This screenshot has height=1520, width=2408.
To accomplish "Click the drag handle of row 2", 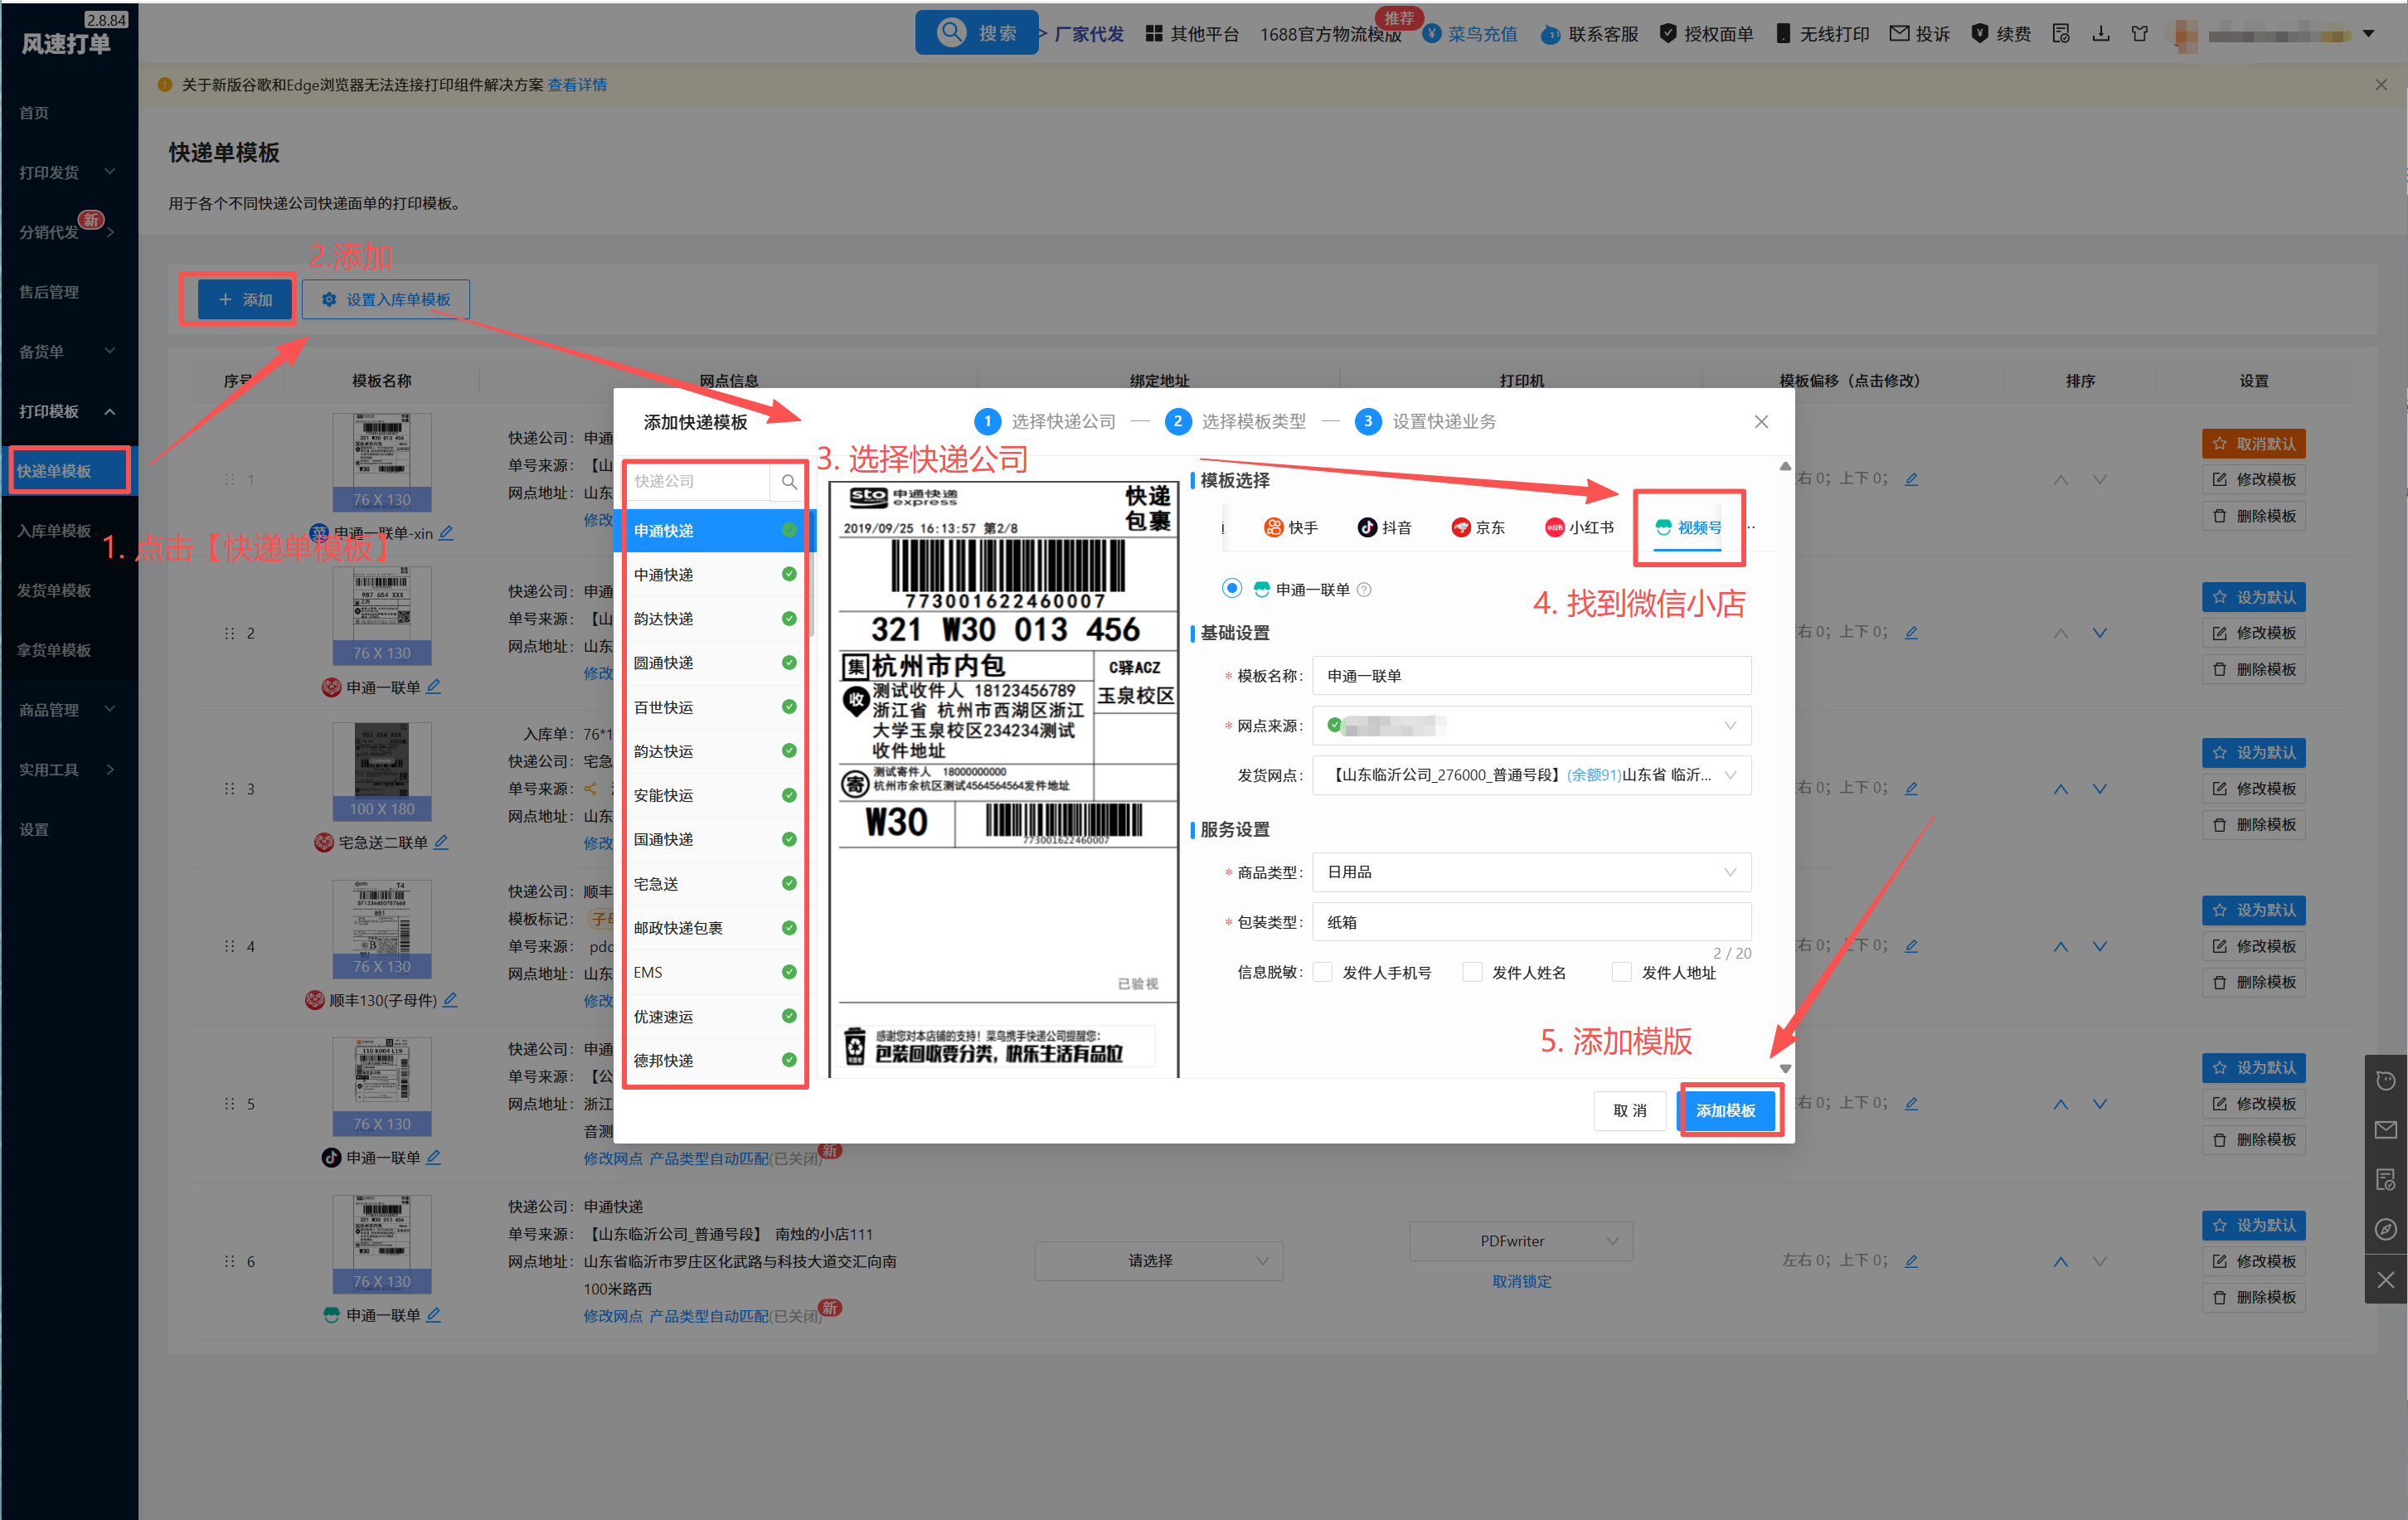I will (x=230, y=634).
